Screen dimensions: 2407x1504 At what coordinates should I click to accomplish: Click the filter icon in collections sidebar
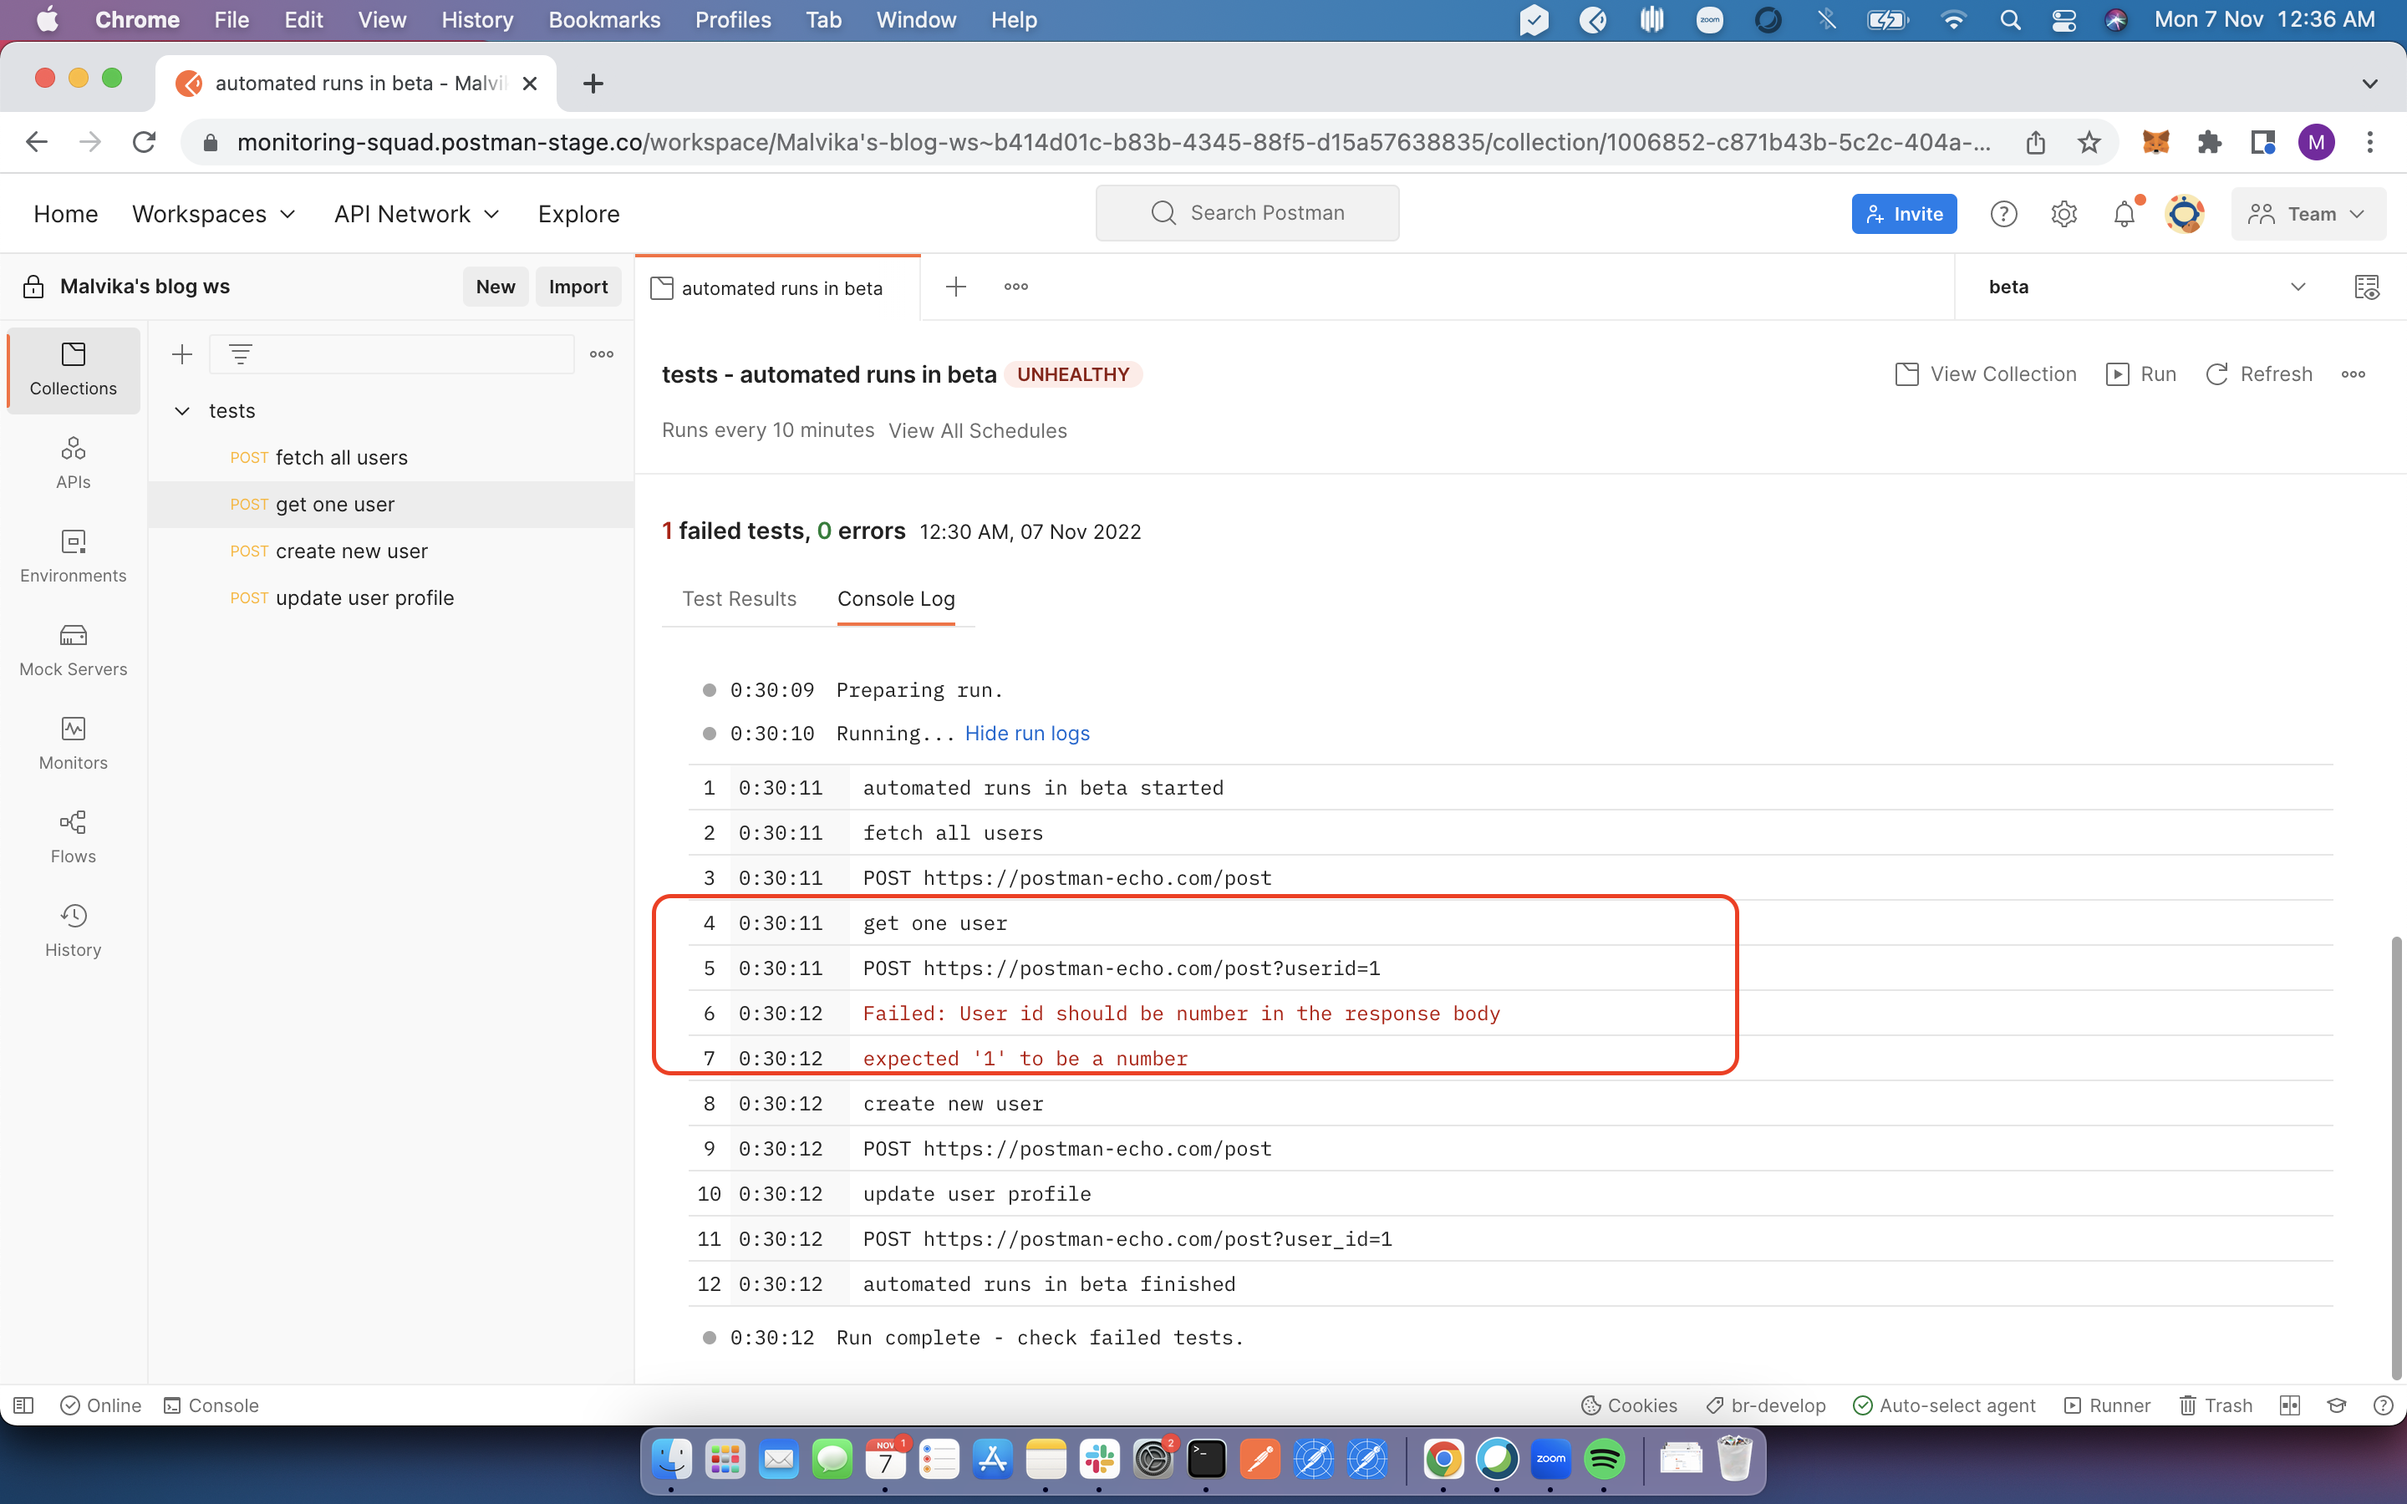(x=240, y=354)
